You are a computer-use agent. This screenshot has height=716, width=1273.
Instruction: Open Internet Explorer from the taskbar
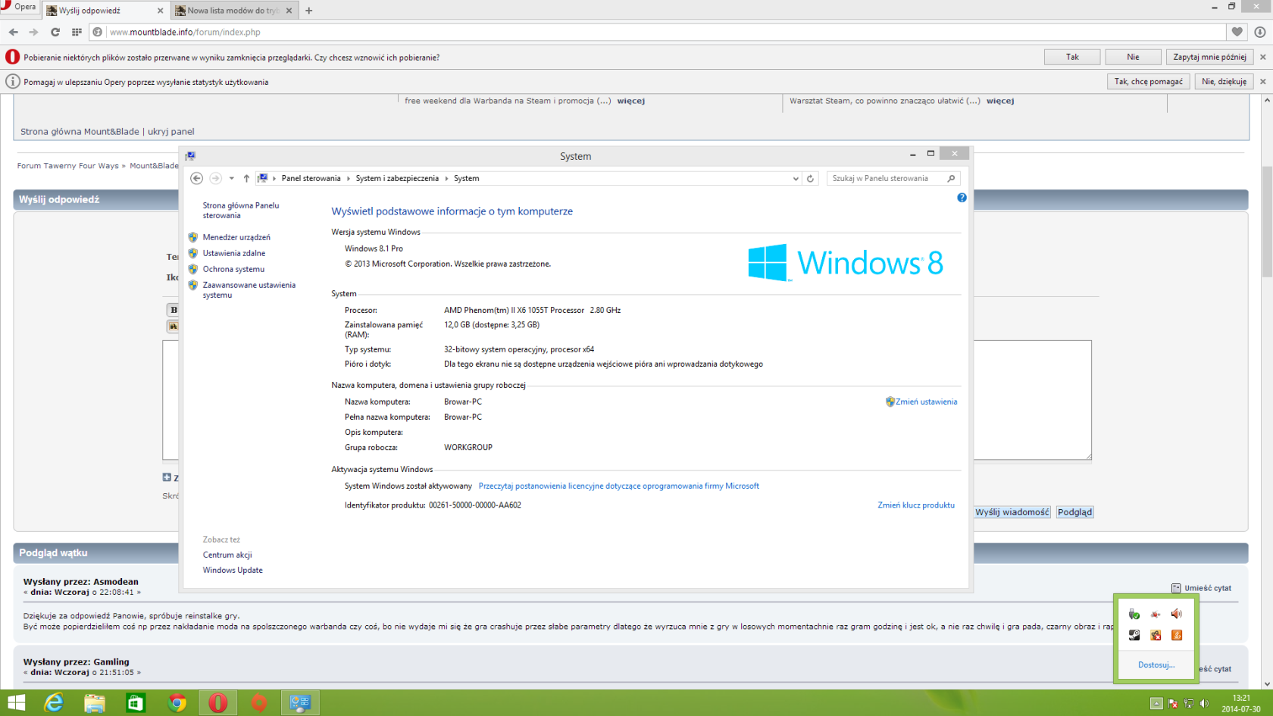[54, 703]
